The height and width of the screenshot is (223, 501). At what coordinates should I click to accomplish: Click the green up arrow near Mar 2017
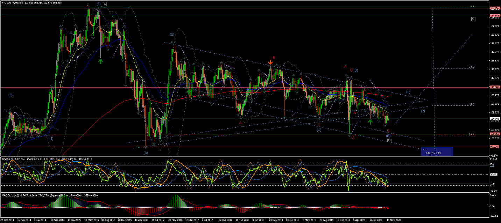click(x=189, y=92)
